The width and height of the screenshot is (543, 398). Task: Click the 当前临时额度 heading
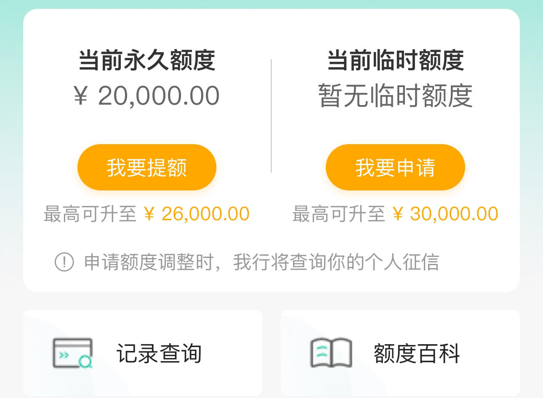[x=396, y=60]
